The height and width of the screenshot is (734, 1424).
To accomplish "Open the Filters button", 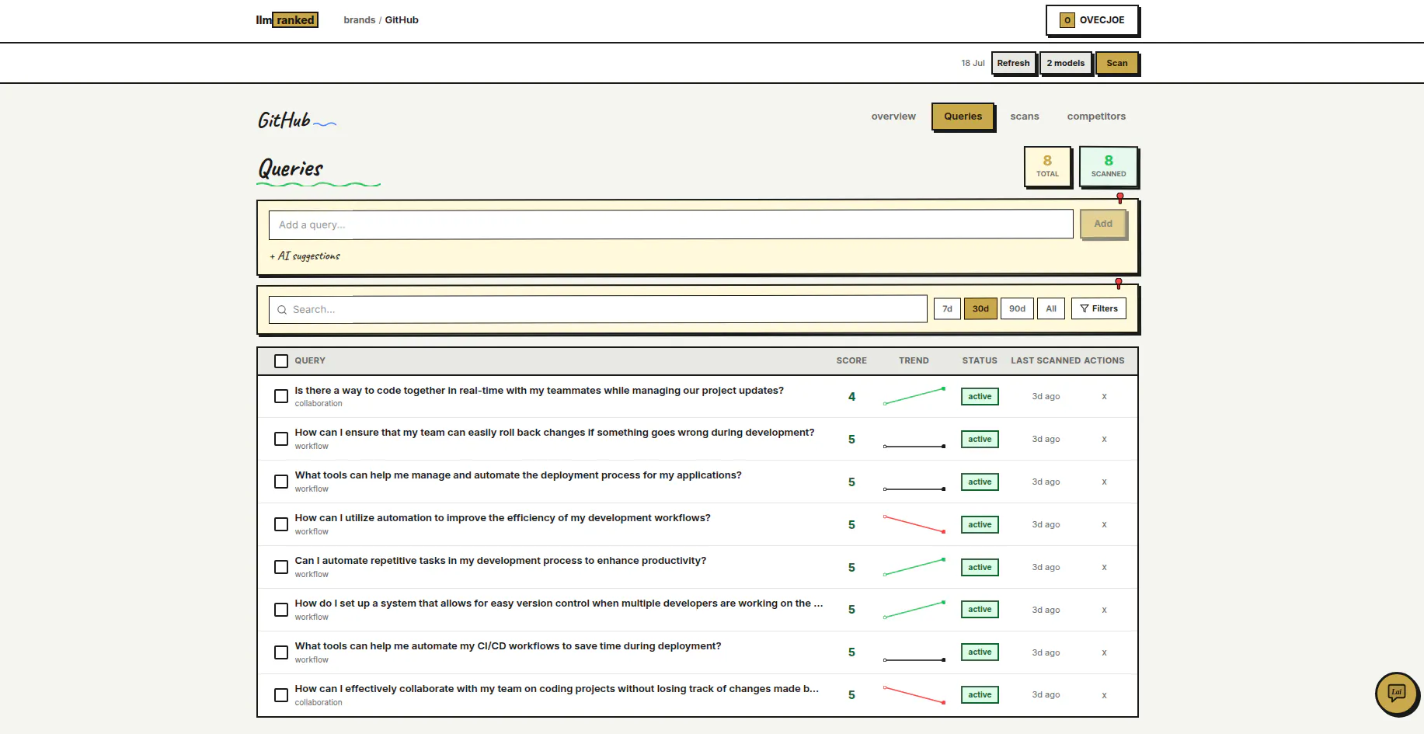I will click(x=1098, y=309).
